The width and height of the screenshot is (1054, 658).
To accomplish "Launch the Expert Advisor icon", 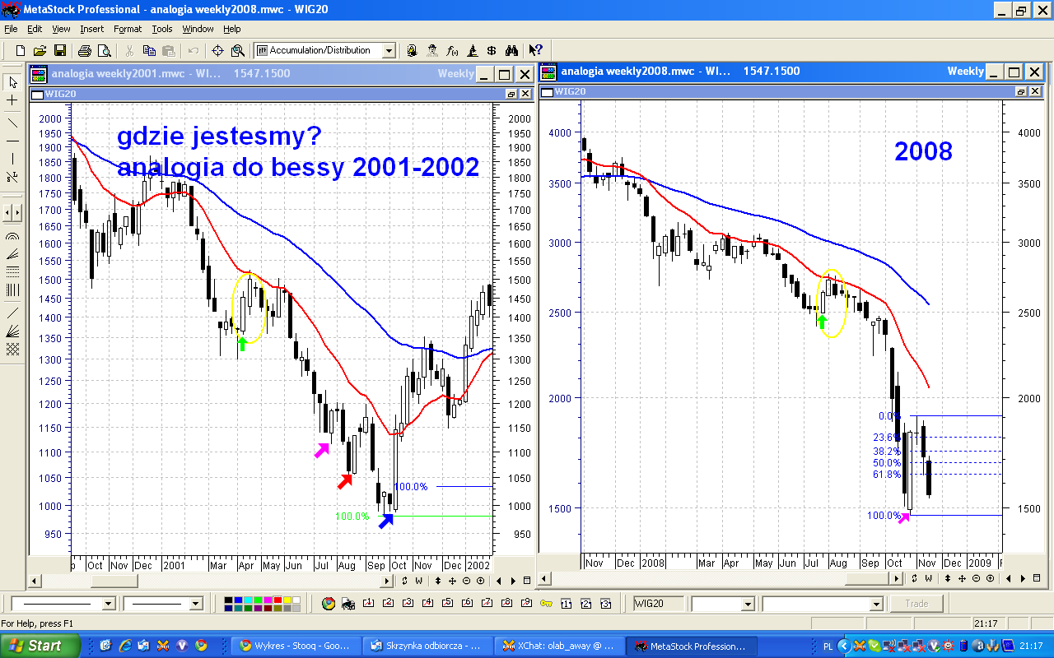I will [x=432, y=50].
